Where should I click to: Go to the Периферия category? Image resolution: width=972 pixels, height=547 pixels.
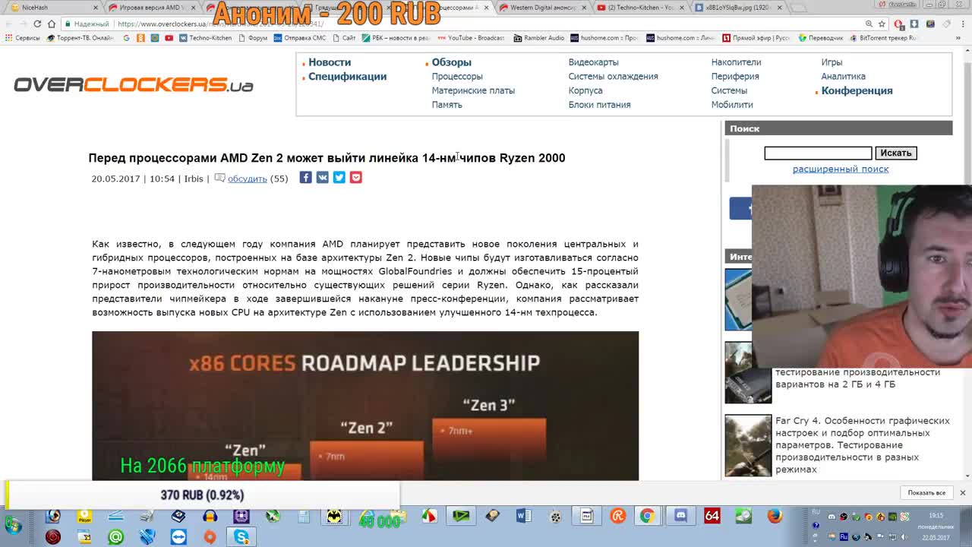(x=735, y=77)
